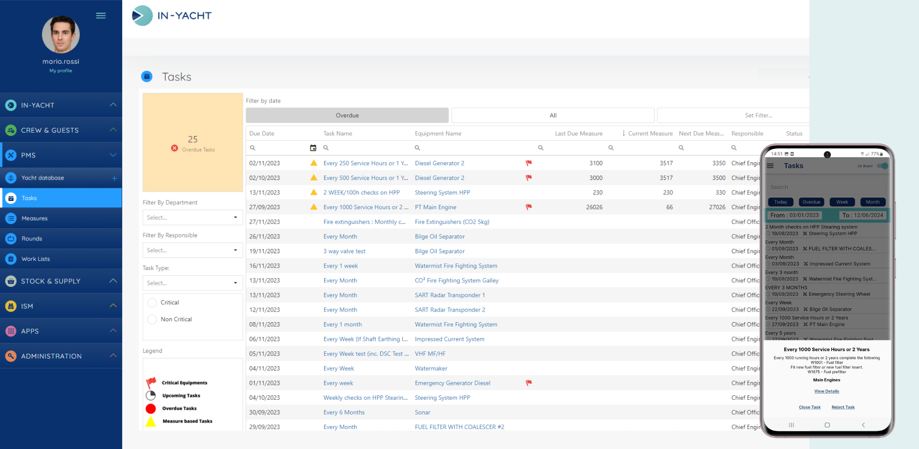Viewport: 919px width, 449px height.
Task: Open the Filter By Responsible dropdown
Action: (192, 250)
